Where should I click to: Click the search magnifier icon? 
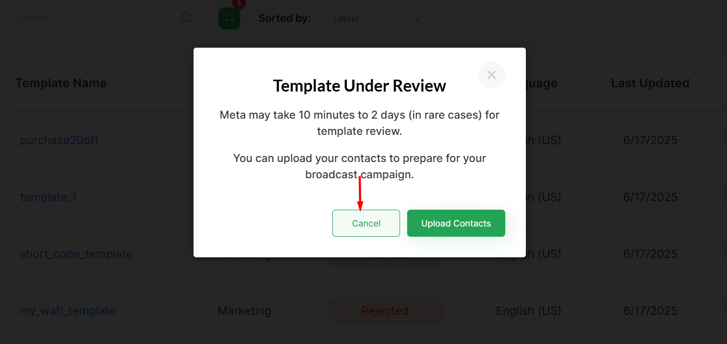coord(186,18)
